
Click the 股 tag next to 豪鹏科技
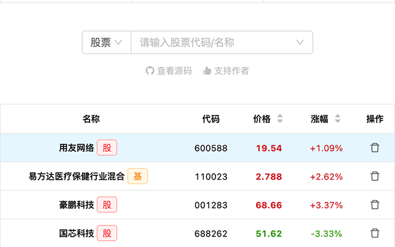[107, 204]
